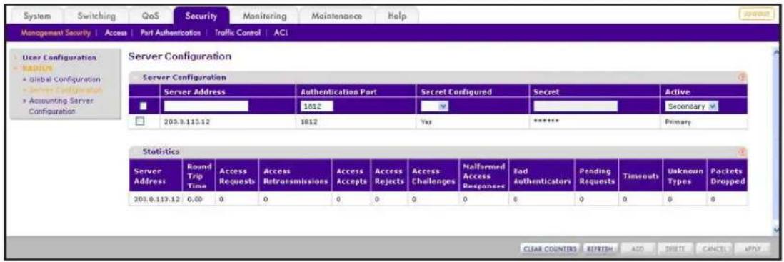Screen dimensions: 784x262
Task: Click the Logout button
Action: point(756,15)
